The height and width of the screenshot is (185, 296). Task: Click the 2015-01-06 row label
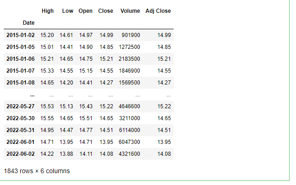20,59
